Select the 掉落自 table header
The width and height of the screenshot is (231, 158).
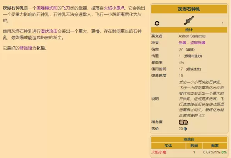(x=189, y=139)
